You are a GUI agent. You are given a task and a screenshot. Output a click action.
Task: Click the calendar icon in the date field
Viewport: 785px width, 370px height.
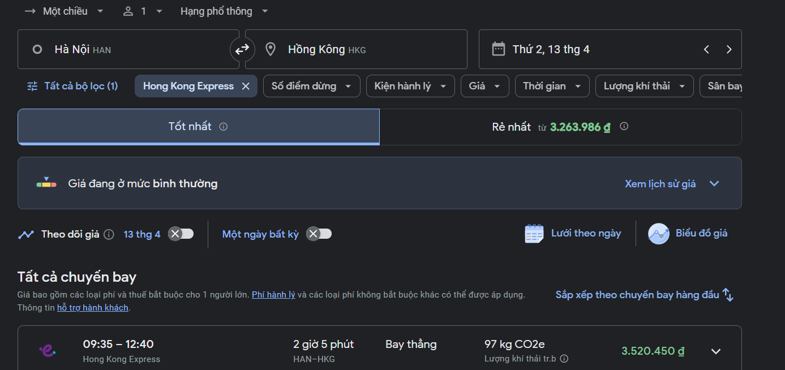pyautogui.click(x=498, y=49)
